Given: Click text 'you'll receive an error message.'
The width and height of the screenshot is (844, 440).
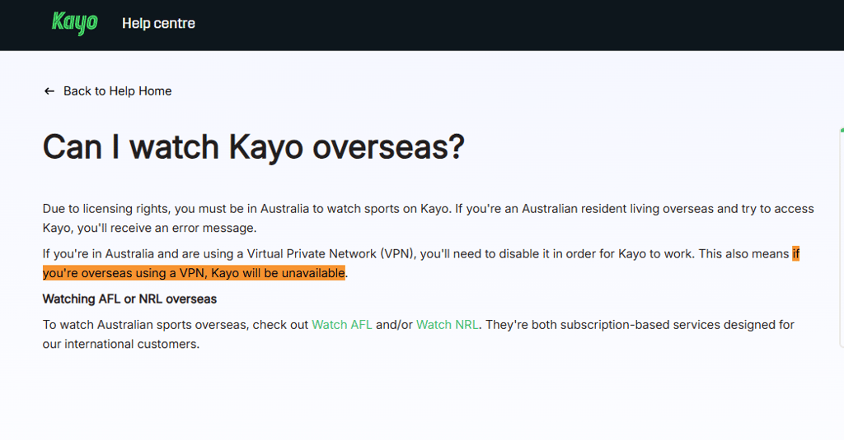Looking at the screenshot, I should pos(166,229).
